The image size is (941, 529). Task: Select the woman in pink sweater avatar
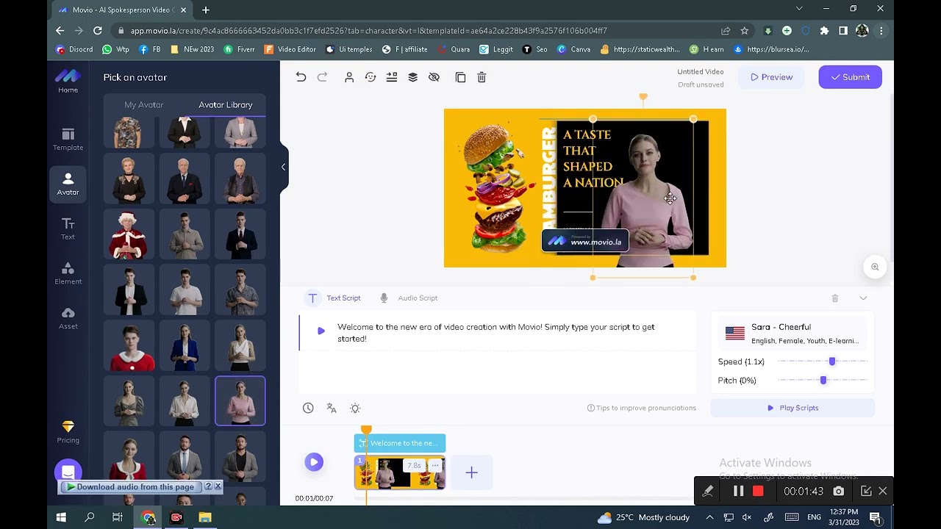240,401
